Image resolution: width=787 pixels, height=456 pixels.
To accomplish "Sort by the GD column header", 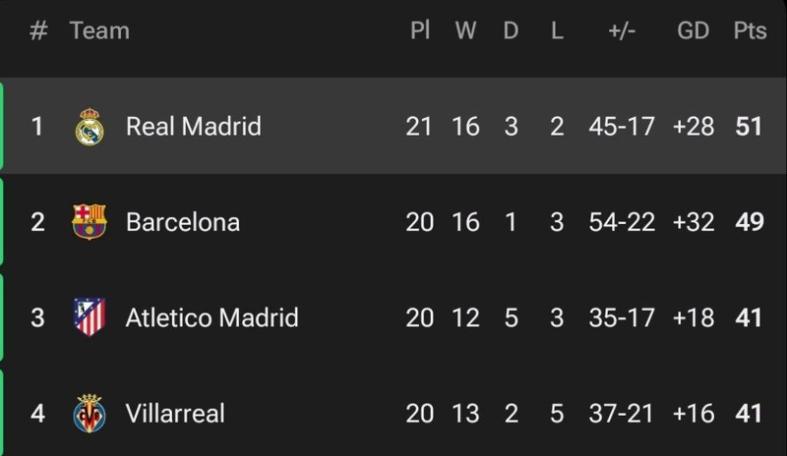I will [694, 31].
